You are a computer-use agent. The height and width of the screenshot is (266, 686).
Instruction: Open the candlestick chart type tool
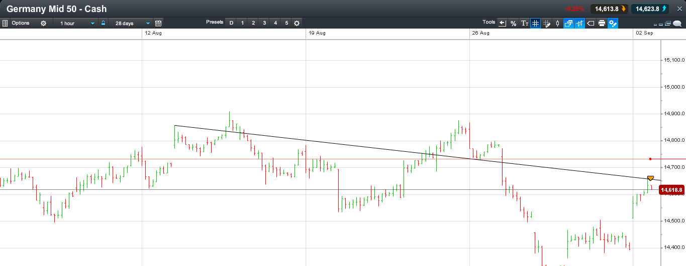tap(557, 23)
